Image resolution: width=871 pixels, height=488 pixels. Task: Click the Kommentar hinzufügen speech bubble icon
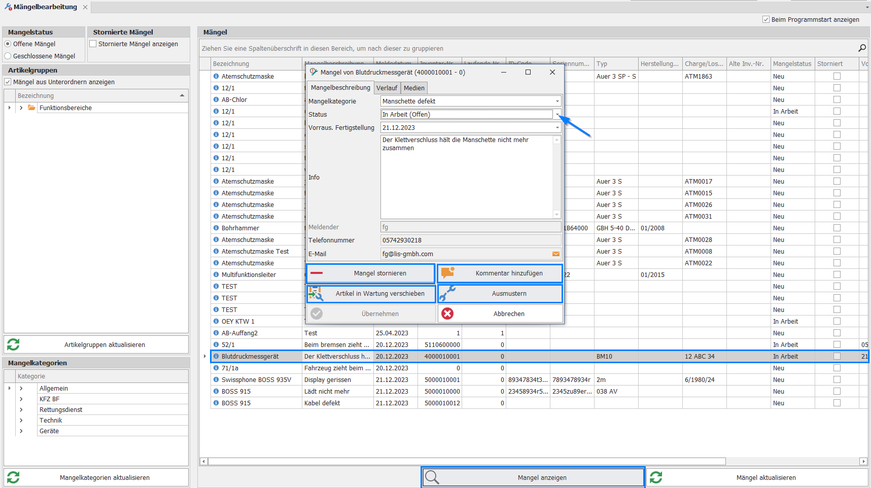[447, 273]
